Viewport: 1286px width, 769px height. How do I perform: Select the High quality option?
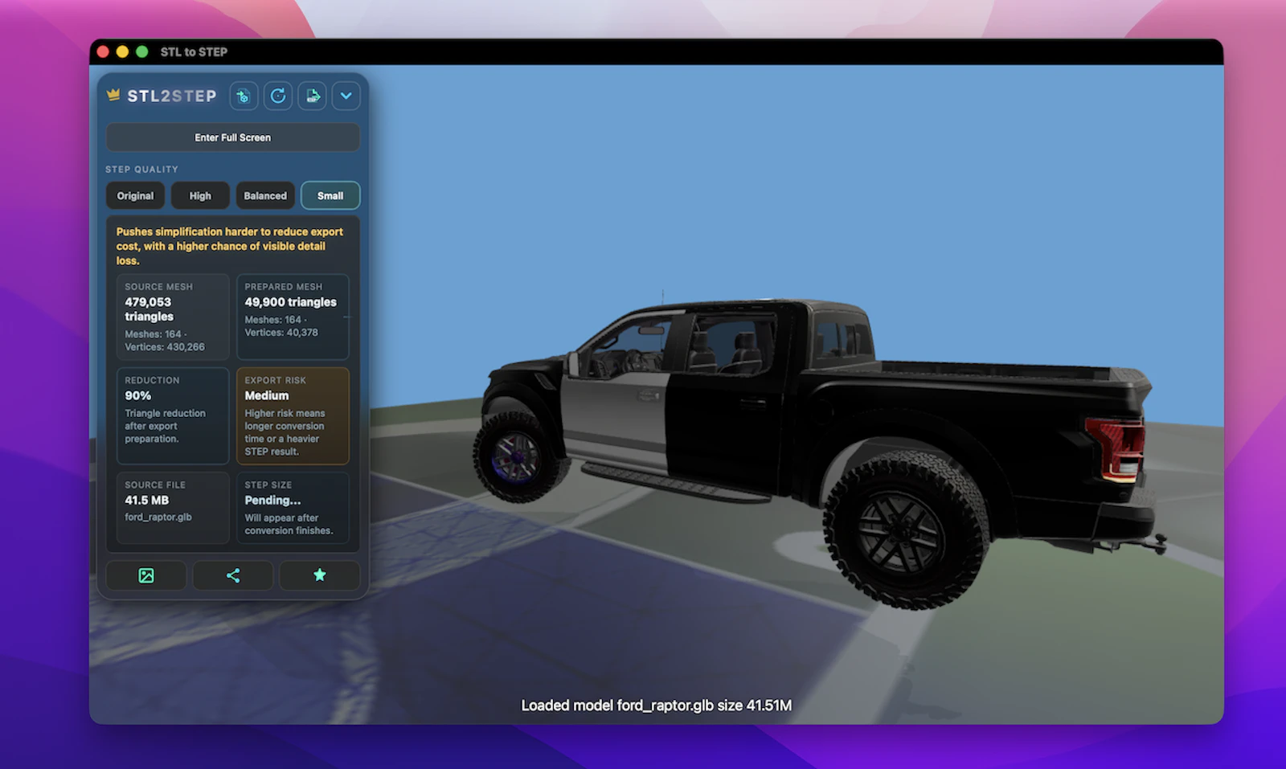pyautogui.click(x=200, y=195)
